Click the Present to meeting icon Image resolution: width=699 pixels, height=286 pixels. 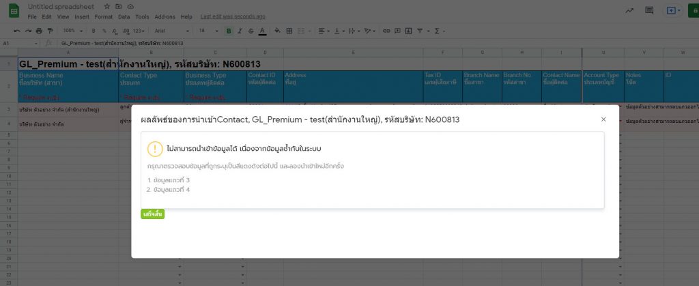[x=671, y=11]
